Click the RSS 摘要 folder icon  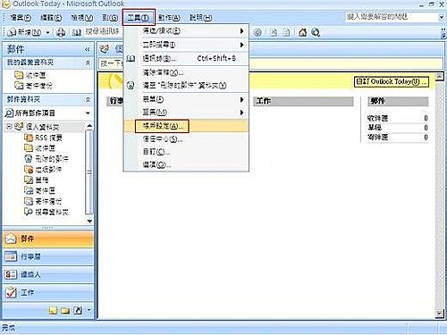[x=29, y=138]
